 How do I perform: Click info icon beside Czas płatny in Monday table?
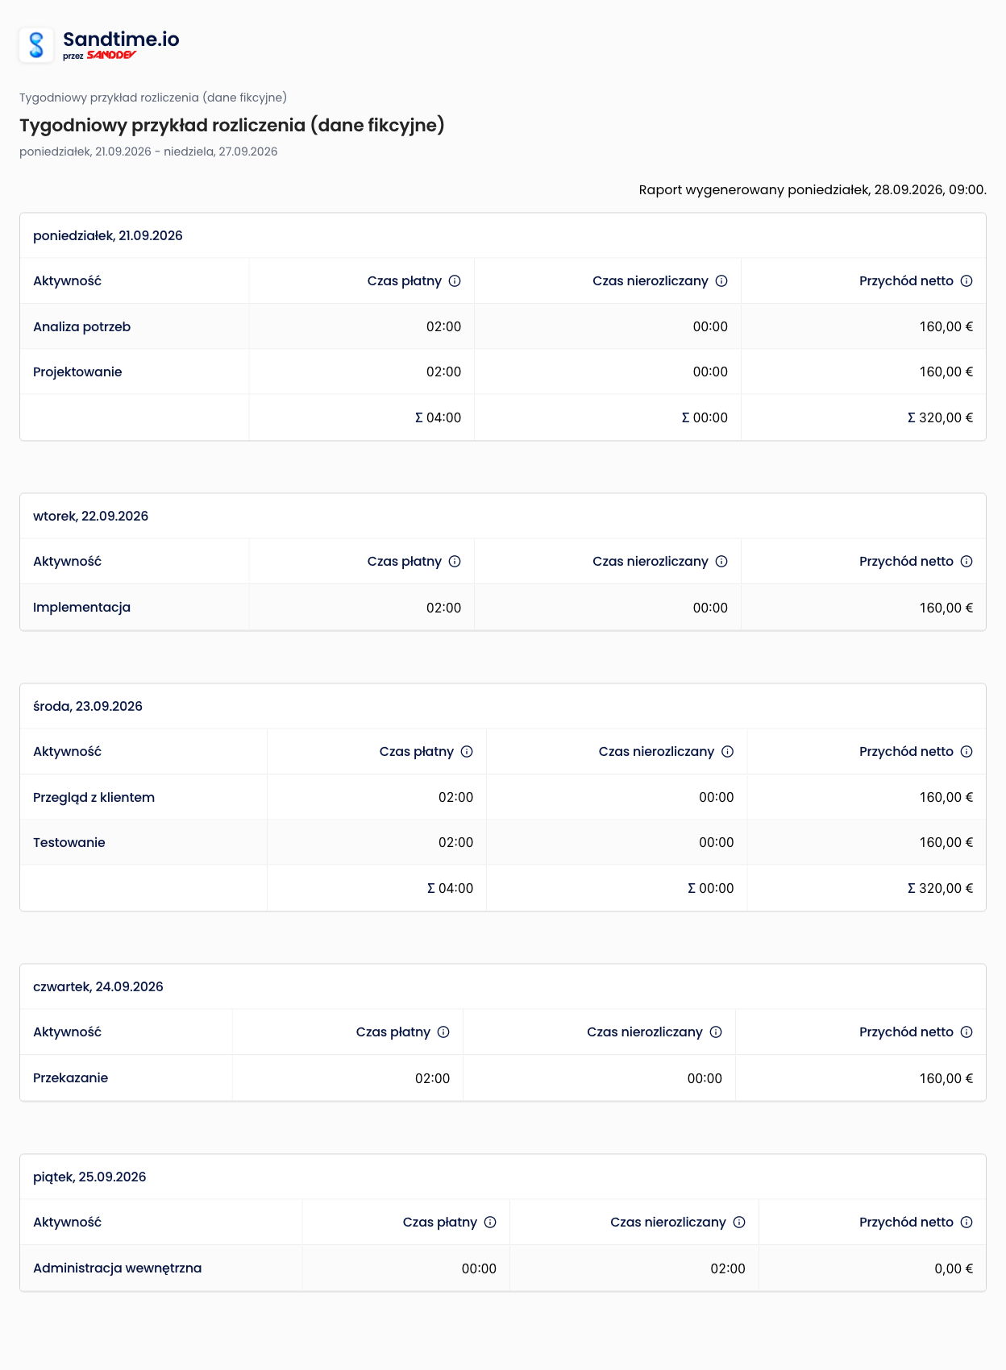pos(455,281)
